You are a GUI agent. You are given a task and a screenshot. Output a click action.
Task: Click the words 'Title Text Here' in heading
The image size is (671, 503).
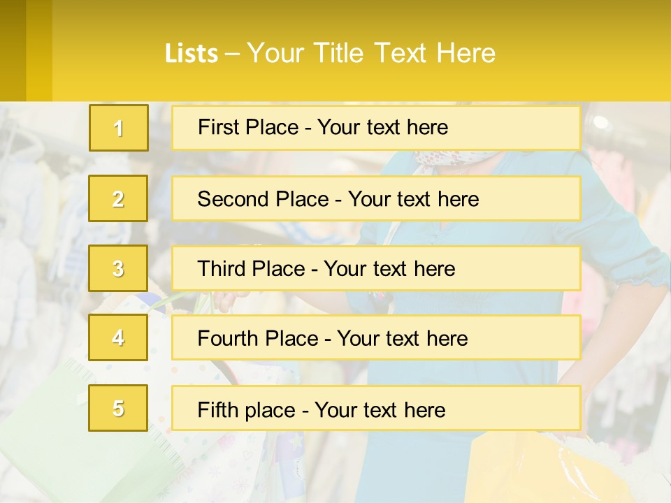click(x=405, y=53)
